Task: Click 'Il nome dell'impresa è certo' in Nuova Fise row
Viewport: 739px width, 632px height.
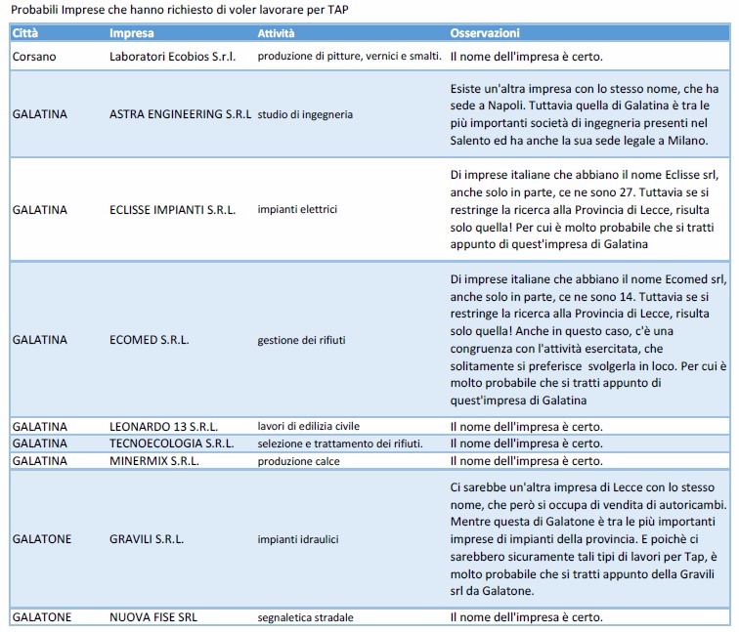Action: pyautogui.click(x=527, y=617)
